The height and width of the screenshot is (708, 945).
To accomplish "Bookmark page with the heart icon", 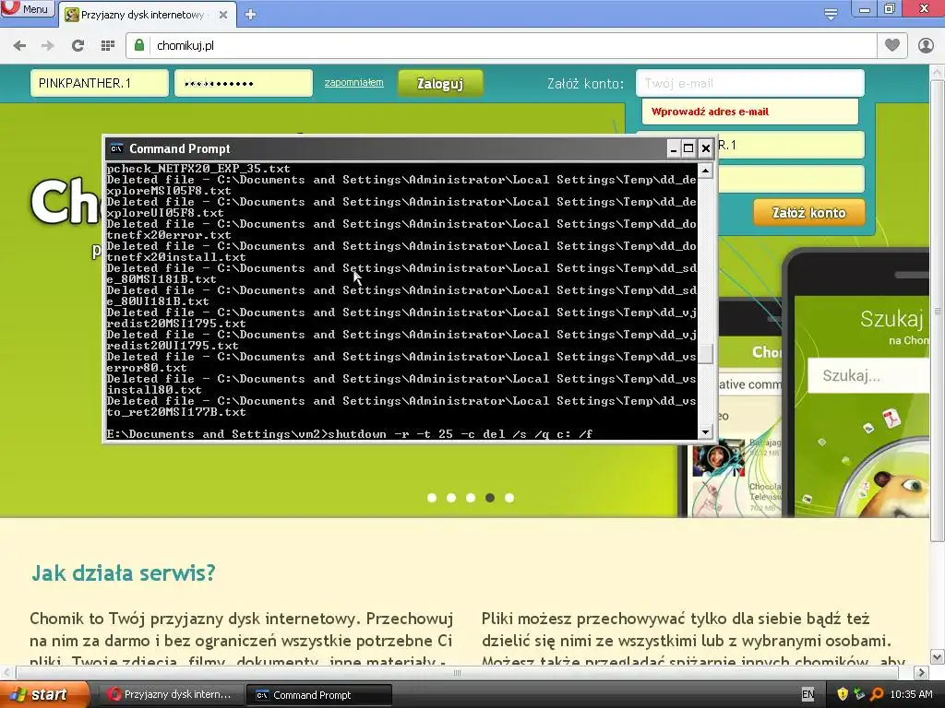I will (x=892, y=45).
